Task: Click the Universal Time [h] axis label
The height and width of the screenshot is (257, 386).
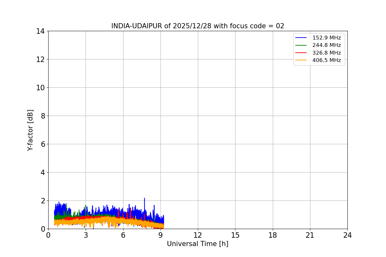Action: tap(198, 244)
